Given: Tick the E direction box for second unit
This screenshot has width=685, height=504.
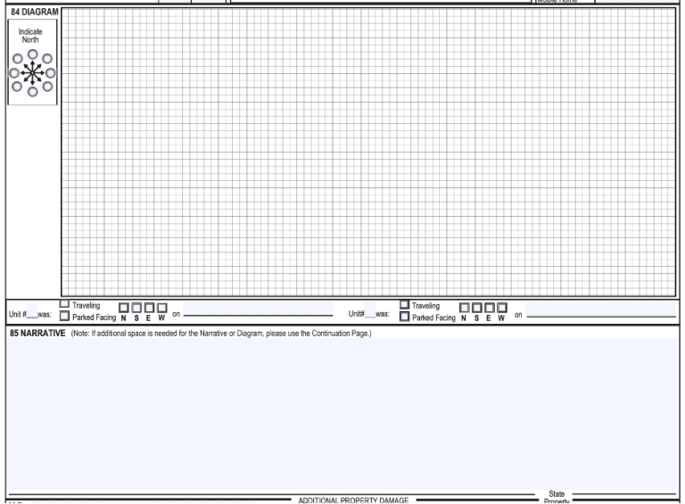Looking at the screenshot, I should point(490,309).
